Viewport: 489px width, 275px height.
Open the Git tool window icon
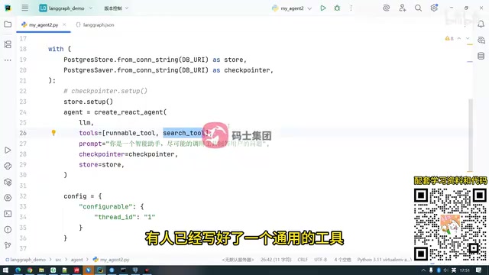pyautogui.click(x=8, y=245)
